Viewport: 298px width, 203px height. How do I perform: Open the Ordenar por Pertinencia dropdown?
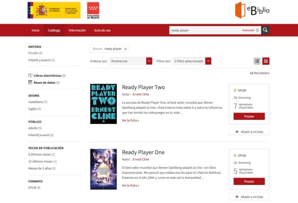(x=131, y=61)
